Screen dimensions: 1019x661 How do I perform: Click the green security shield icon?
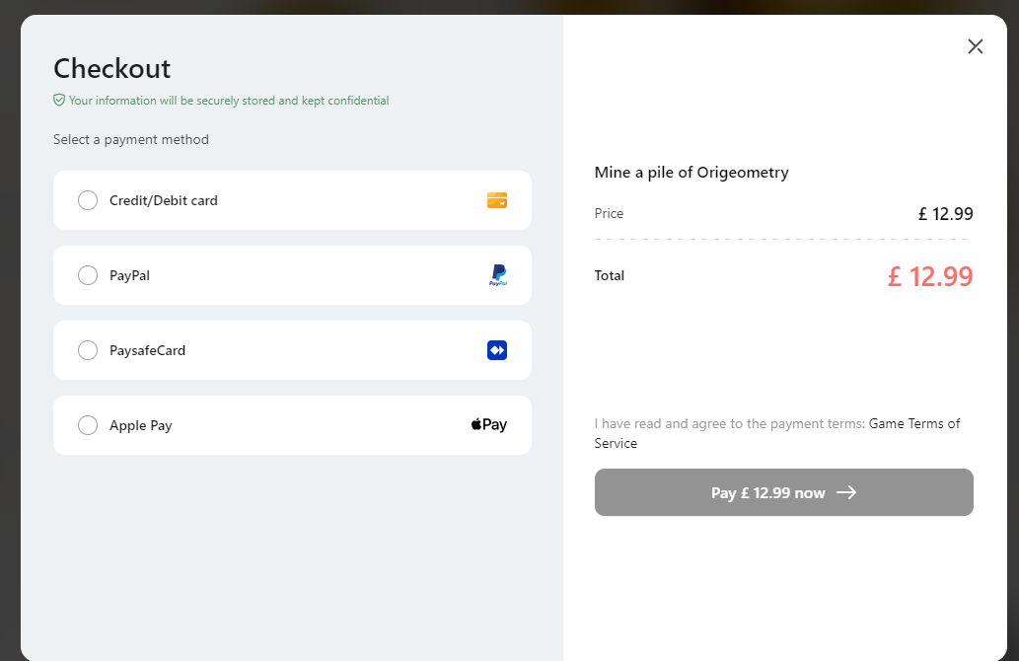(x=59, y=100)
